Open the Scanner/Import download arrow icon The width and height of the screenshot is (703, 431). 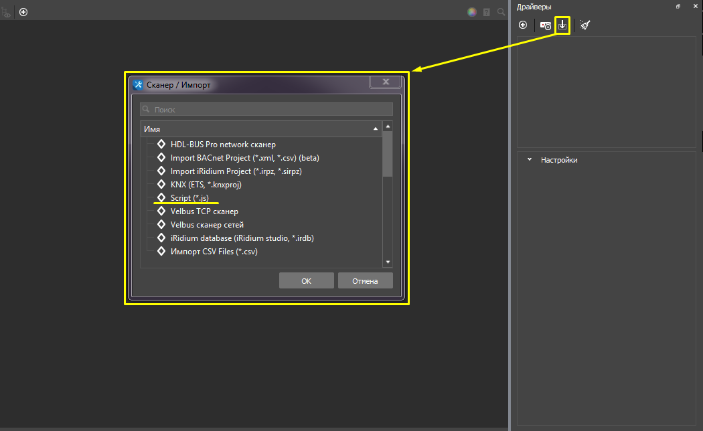(x=562, y=25)
